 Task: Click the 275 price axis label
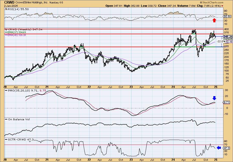227,46
